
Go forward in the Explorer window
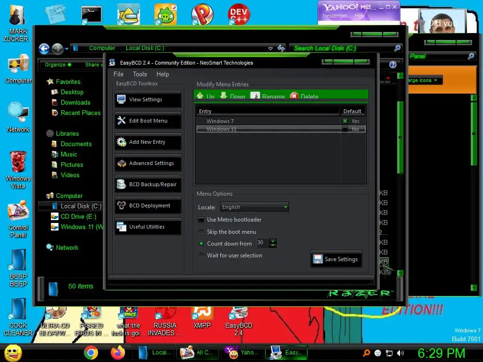coord(57,49)
